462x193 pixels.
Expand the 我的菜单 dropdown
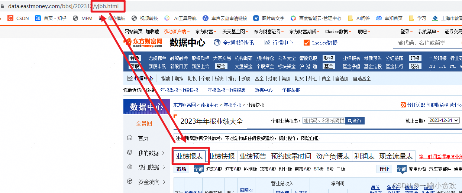click(x=429, y=31)
